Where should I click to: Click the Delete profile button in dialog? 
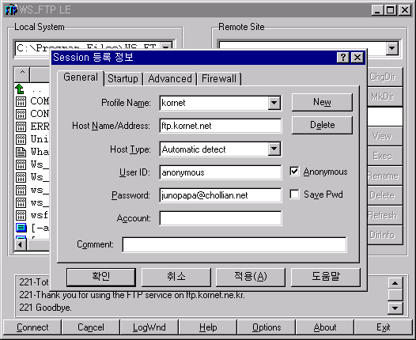click(x=322, y=125)
